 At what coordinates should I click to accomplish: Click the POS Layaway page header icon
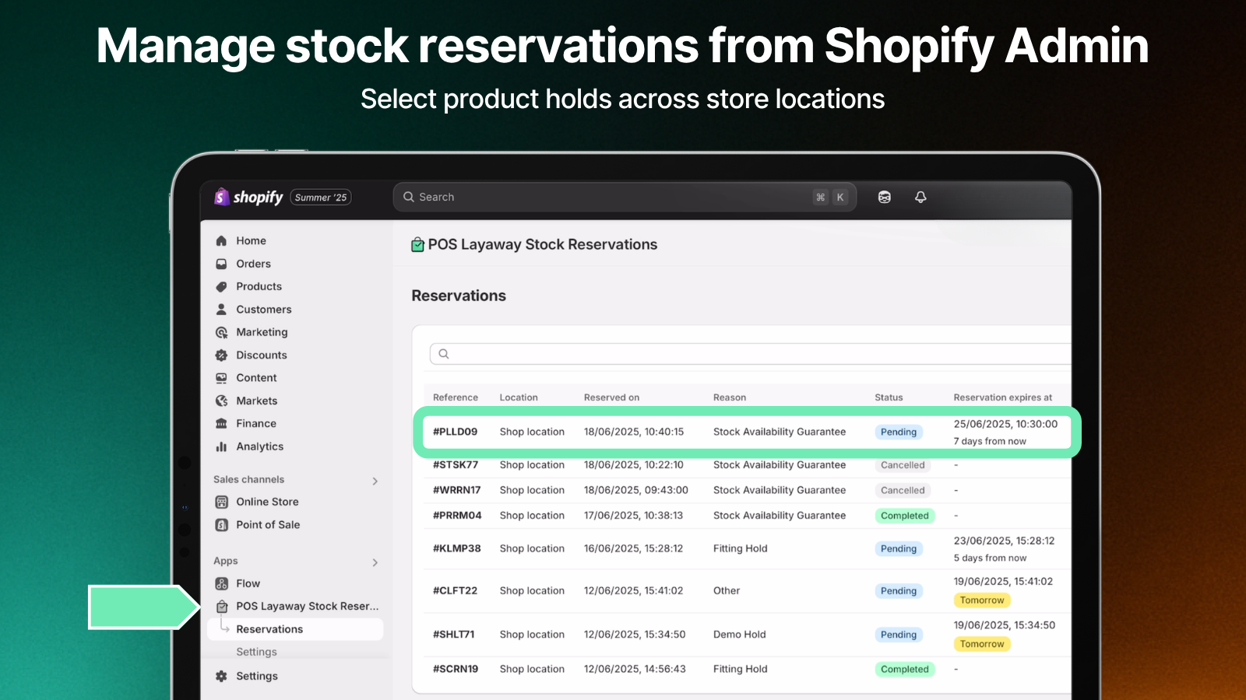point(417,245)
